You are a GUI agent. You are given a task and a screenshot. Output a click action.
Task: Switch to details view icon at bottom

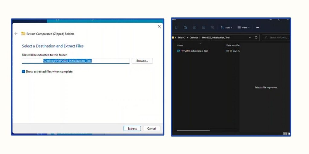coord(285,134)
